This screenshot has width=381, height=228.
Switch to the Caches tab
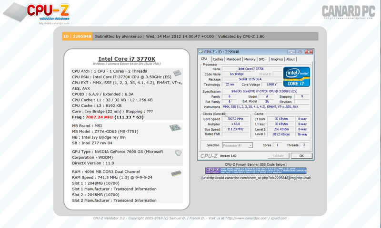click(218, 59)
